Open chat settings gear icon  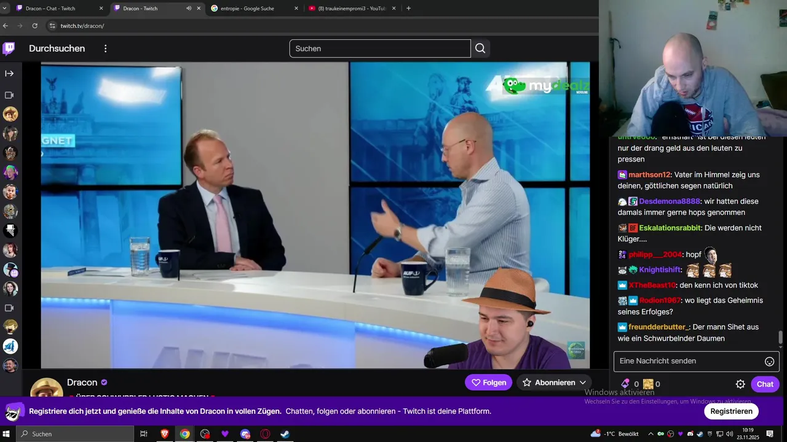[x=740, y=384]
